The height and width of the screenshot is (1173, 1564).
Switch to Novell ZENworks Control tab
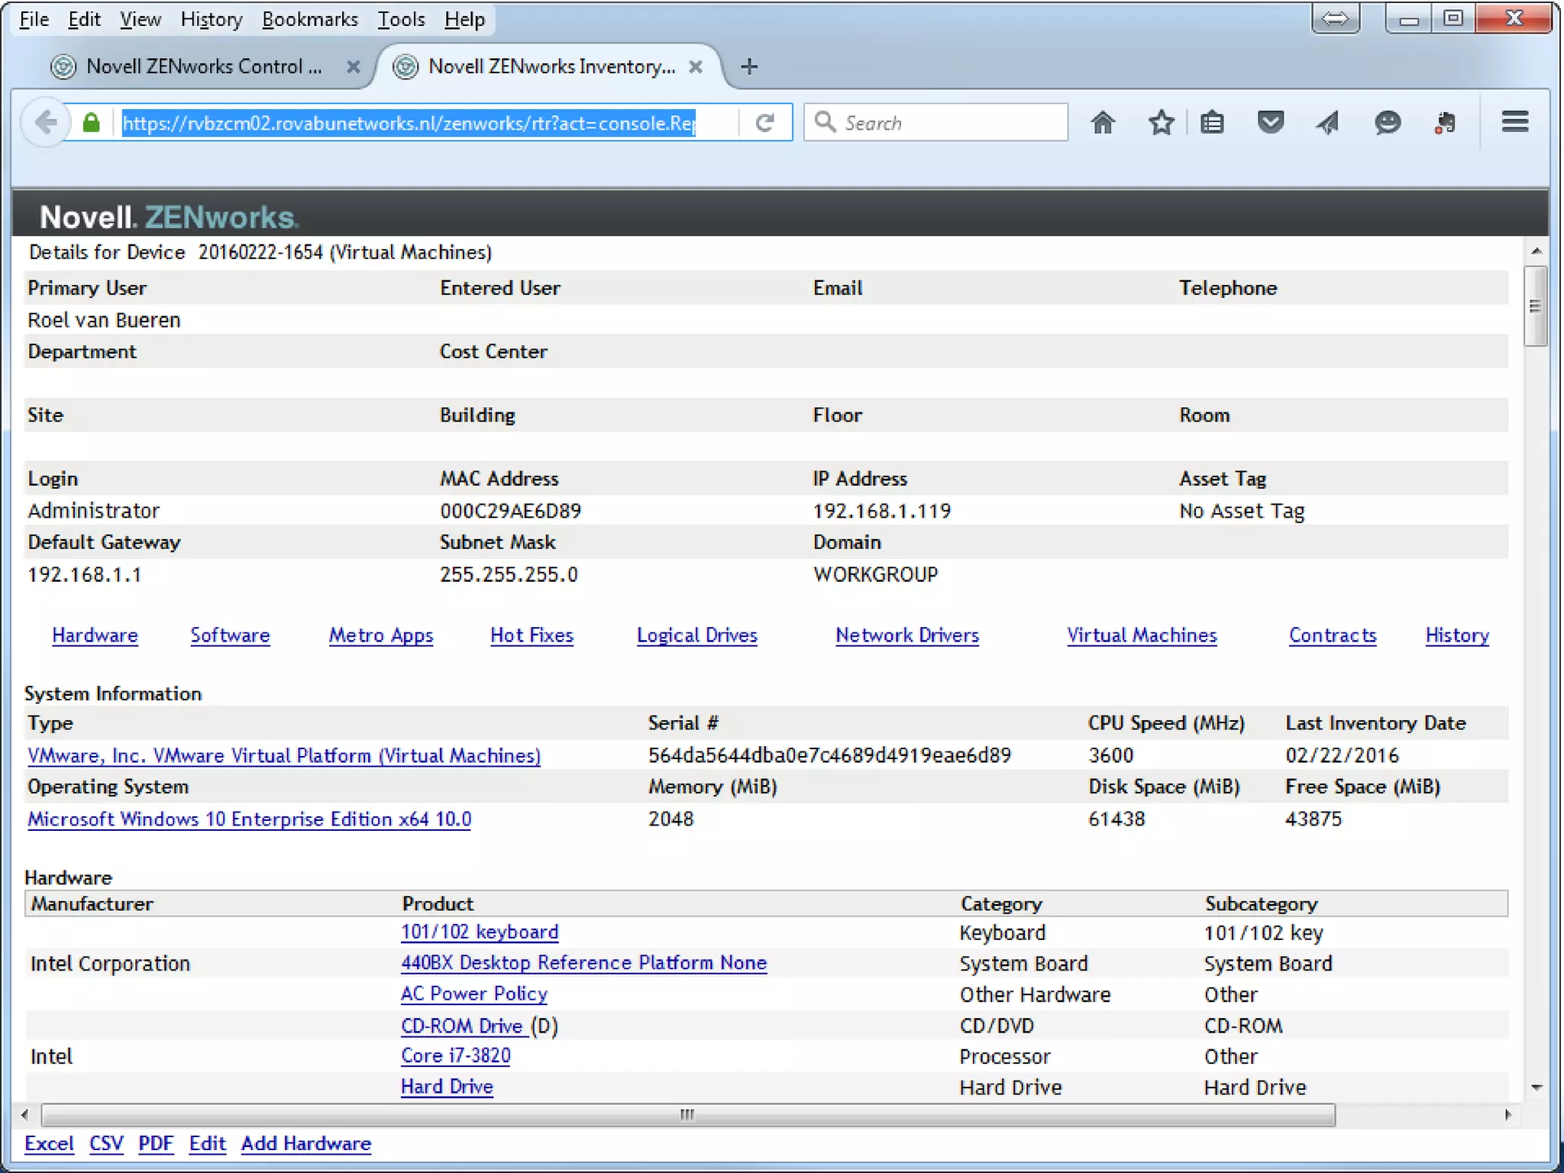coord(205,67)
